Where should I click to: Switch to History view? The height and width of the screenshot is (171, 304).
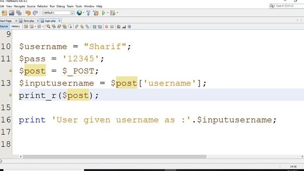pyautogui.click(x=16, y=27)
